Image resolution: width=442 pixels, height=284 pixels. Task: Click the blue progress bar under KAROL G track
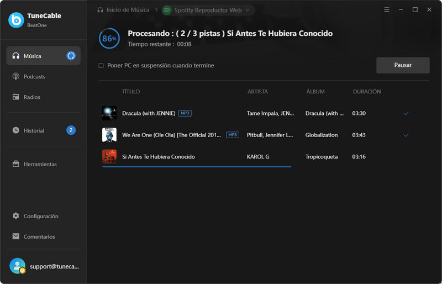[x=197, y=167]
